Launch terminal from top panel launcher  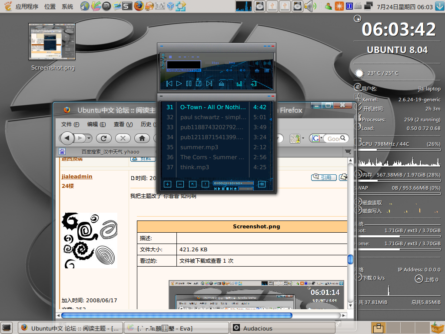click(127, 6)
